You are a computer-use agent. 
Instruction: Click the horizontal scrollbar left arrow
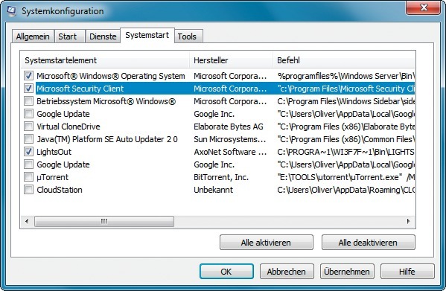pyautogui.click(x=27, y=221)
